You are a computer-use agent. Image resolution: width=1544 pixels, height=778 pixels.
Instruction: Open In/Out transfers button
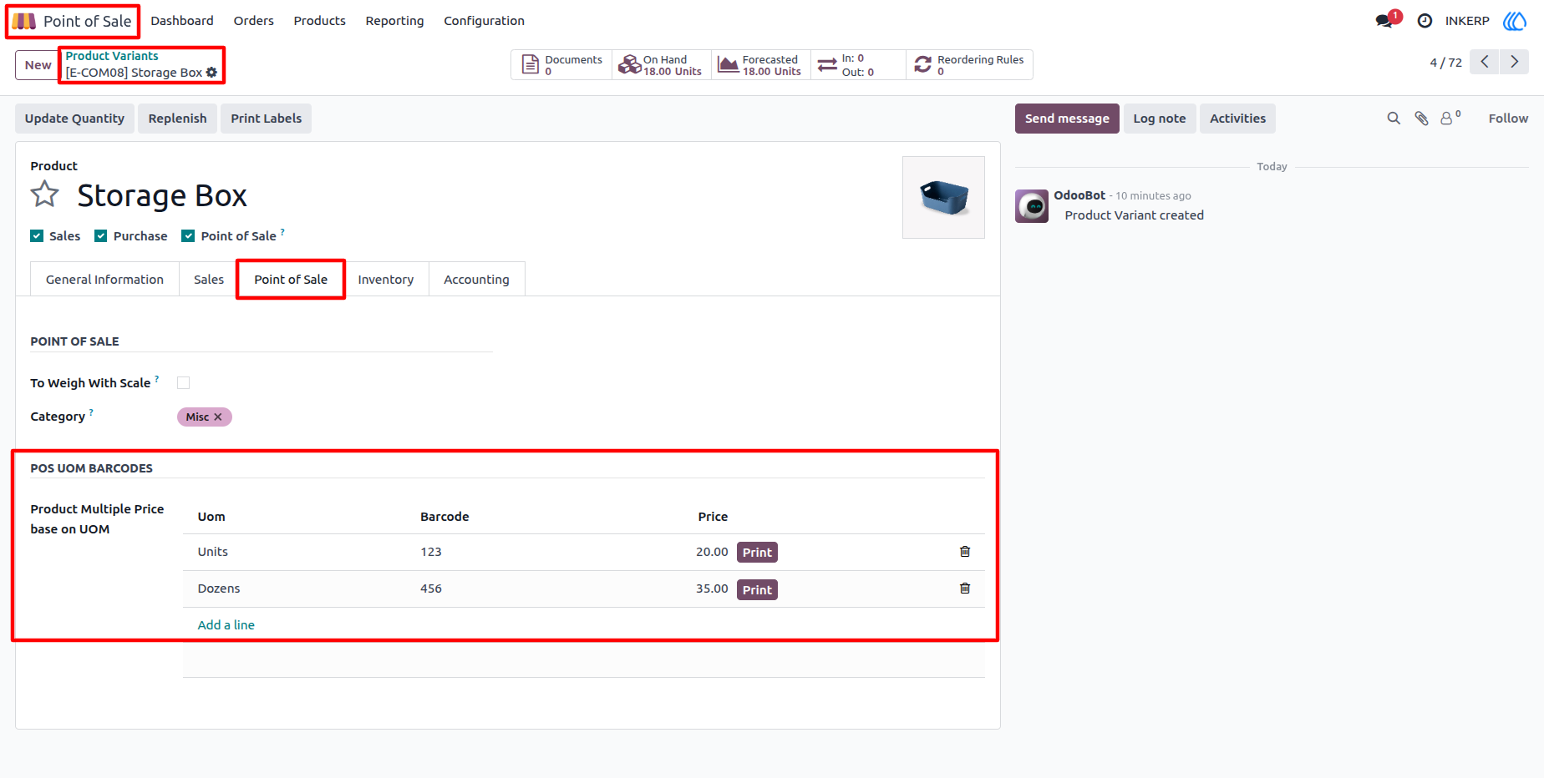(x=858, y=65)
